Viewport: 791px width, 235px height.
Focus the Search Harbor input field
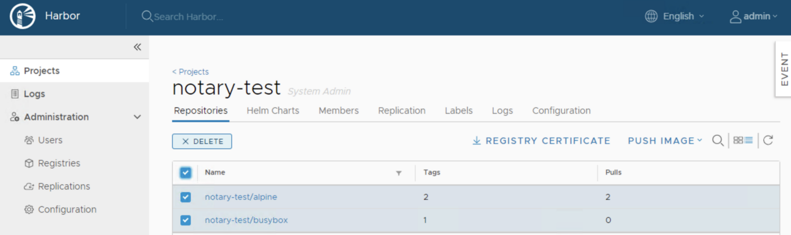tap(189, 17)
